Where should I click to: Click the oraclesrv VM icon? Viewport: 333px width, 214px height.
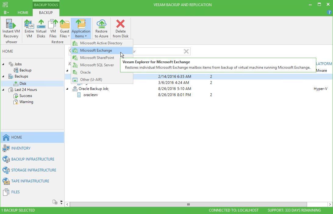tap(79, 95)
